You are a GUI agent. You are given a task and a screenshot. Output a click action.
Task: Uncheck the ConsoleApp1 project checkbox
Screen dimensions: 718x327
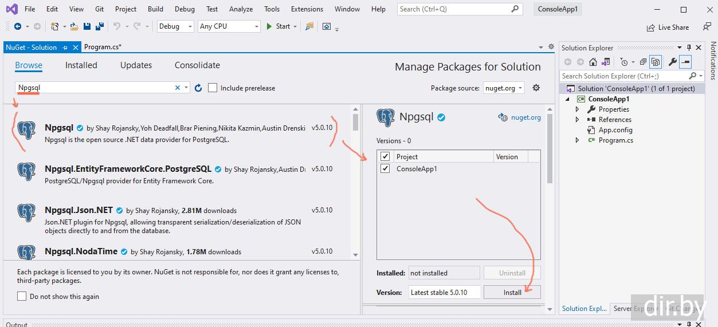pyautogui.click(x=385, y=168)
